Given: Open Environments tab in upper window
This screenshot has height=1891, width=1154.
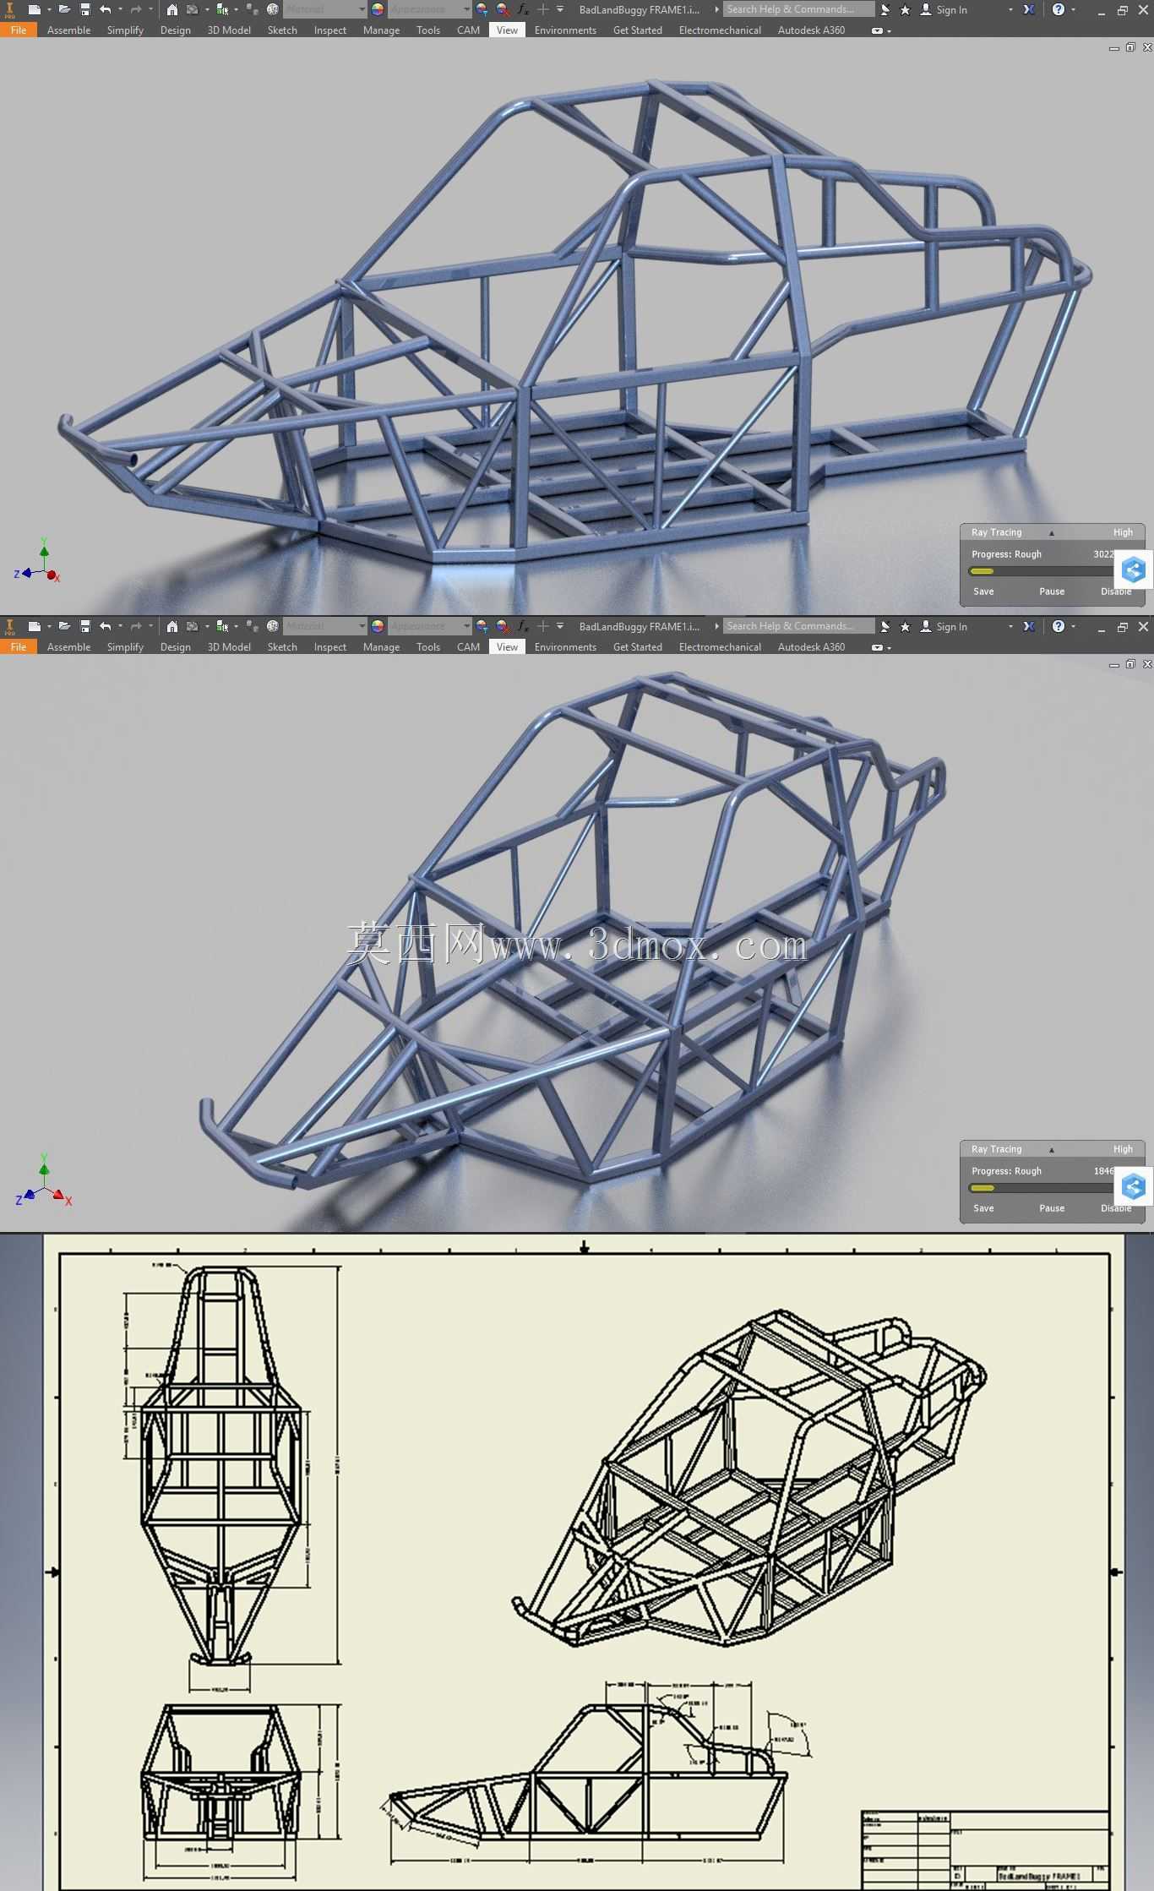Looking at the screenshot, I should pos(565,30).
